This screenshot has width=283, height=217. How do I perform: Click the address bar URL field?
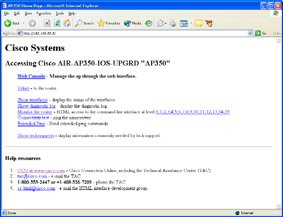coord(133,33)
